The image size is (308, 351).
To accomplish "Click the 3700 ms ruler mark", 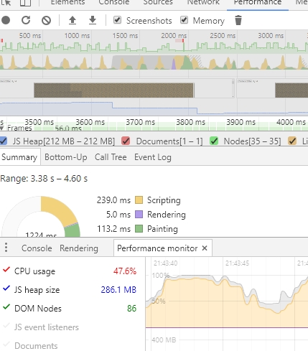I will pyautogui.click(x=141, y=122).
